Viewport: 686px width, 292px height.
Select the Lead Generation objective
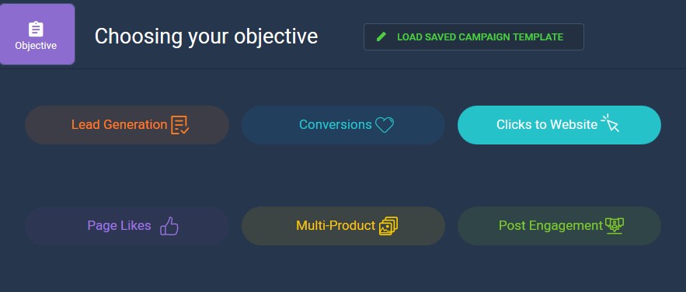(127, 125)
